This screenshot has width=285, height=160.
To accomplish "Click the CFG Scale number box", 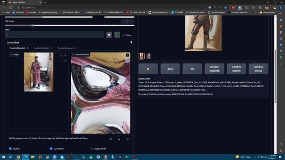I will (128, 22).
